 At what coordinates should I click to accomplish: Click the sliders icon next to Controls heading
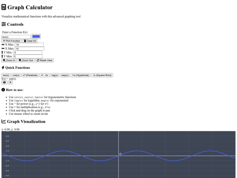4,24
